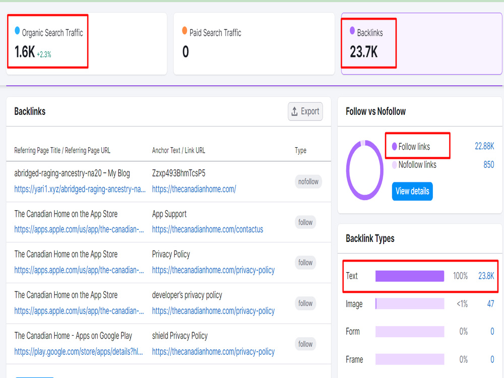This screenshot has width=504, height=378.
Task: Click the Follow links legend entry
Action: pyautogui.click(x=411, y=147)
